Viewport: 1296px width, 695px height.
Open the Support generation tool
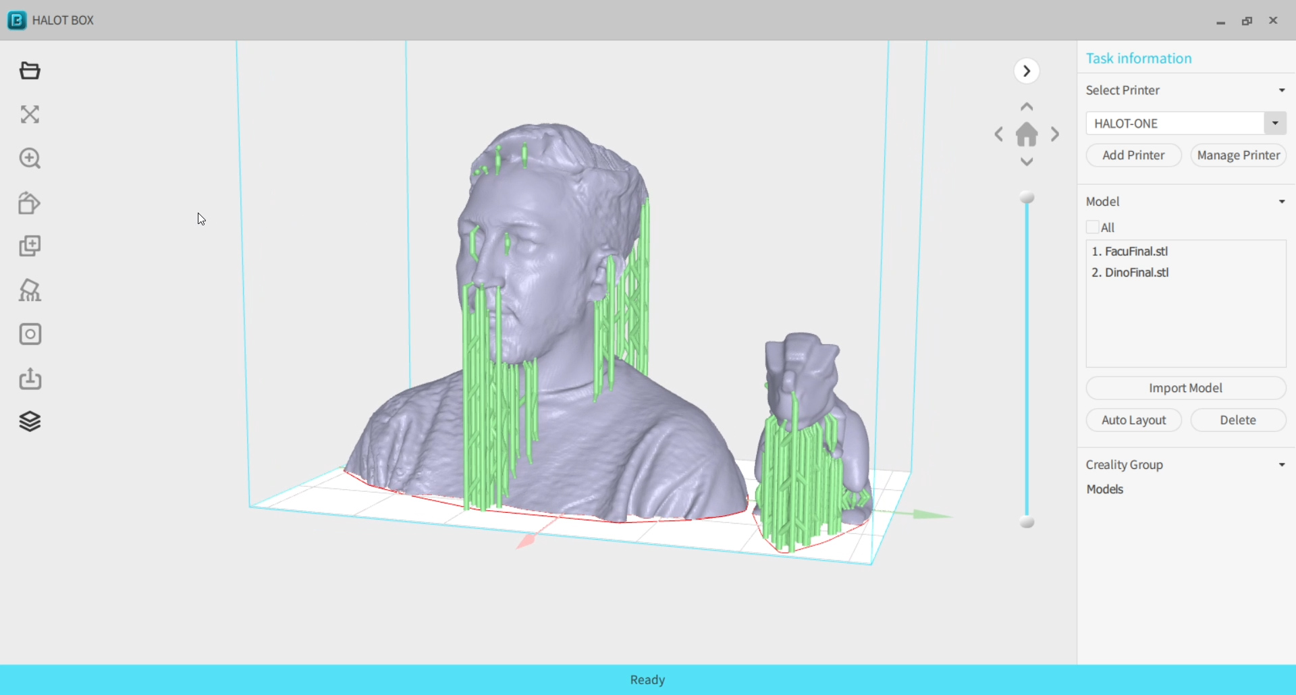click(x=30, y=290)
